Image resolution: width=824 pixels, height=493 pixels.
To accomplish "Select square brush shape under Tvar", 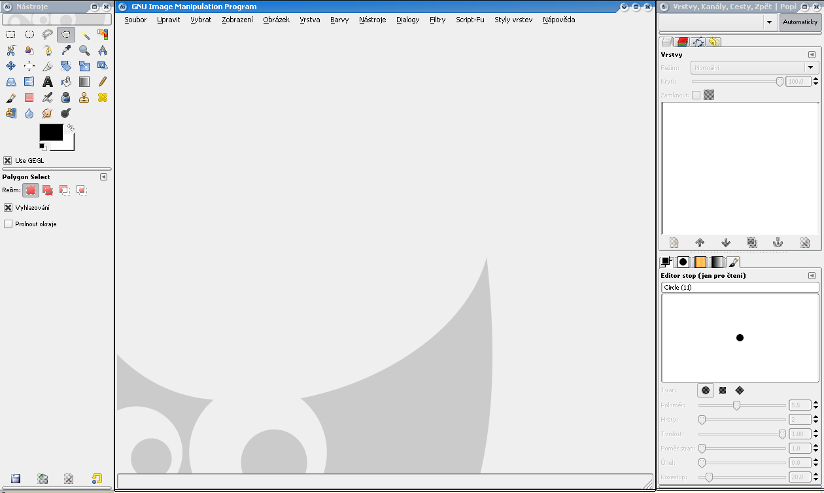I will click(723, 390).
